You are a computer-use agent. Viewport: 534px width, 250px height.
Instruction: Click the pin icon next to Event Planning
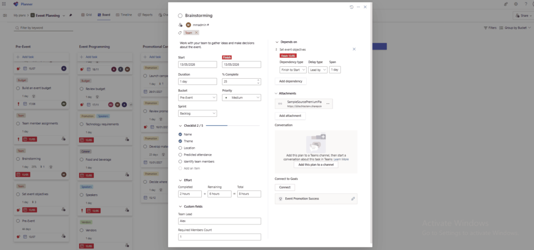point(71,15)
